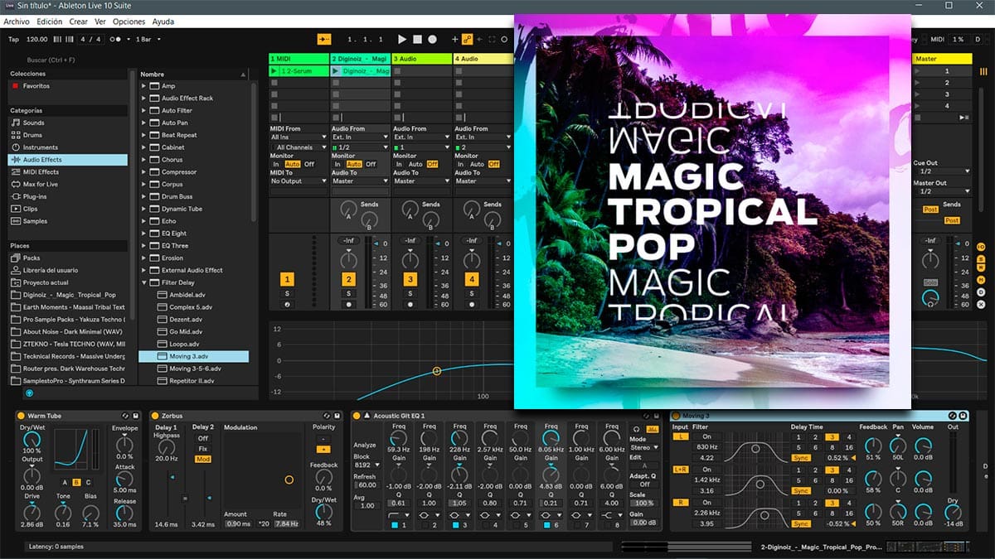This screenshot has width=995, height=559.
Task: Set track 1 Monitor to In
Action: coord(275,164)
